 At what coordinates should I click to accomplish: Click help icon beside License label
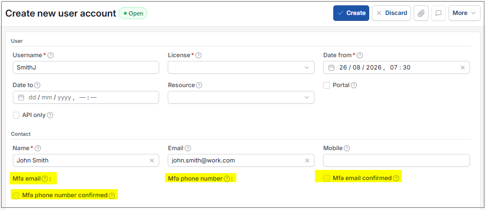[x=198, y=56]
